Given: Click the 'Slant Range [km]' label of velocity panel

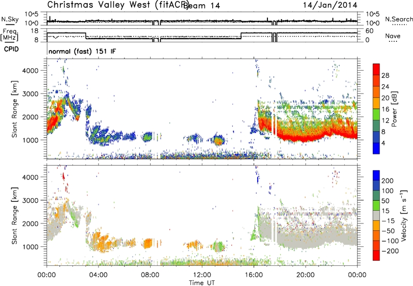Looking at the screenshot, I should pos(14,215).
